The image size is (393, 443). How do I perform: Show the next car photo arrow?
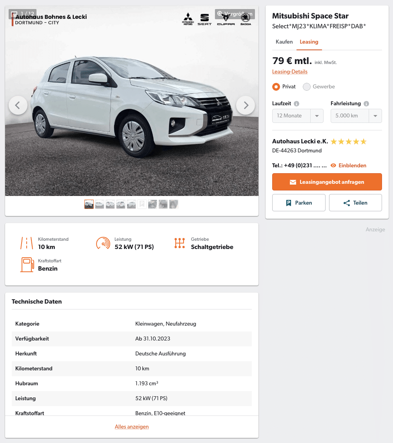(246, 105)
